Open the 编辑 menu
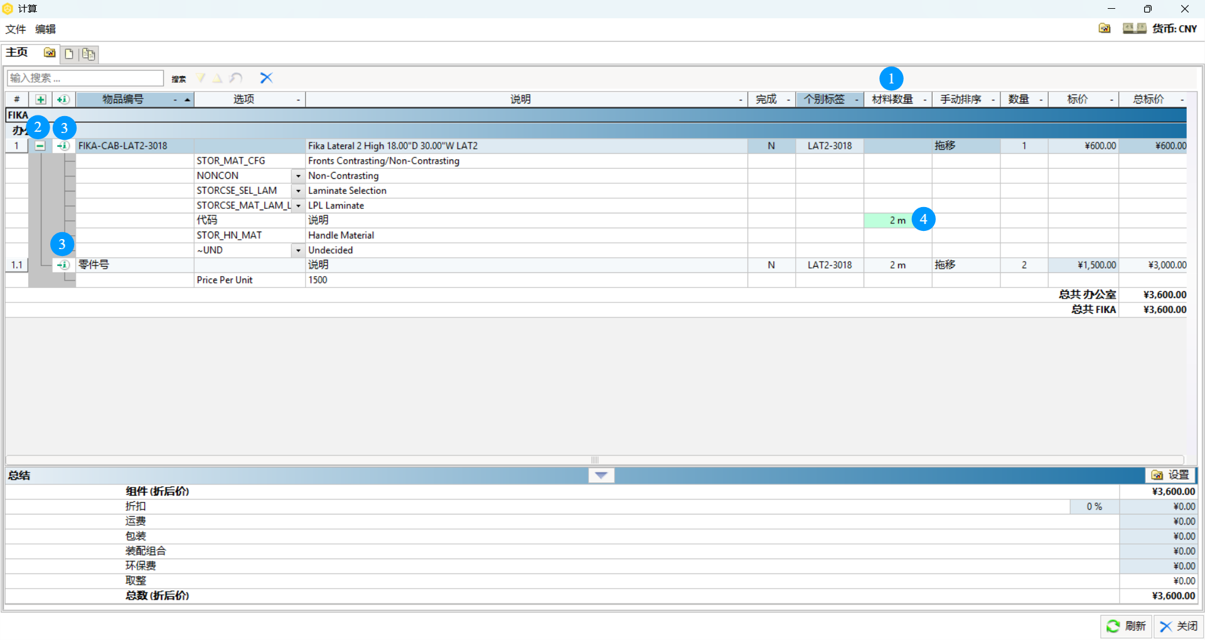Image resolution: width=1205 pixels, height=640 pixels. (x=46, y=29)
